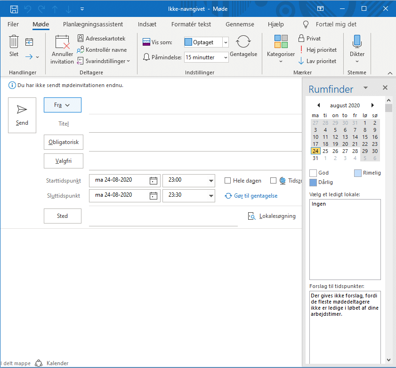
Task: Select the Annuller invitation icon
Action: (62, 48)
